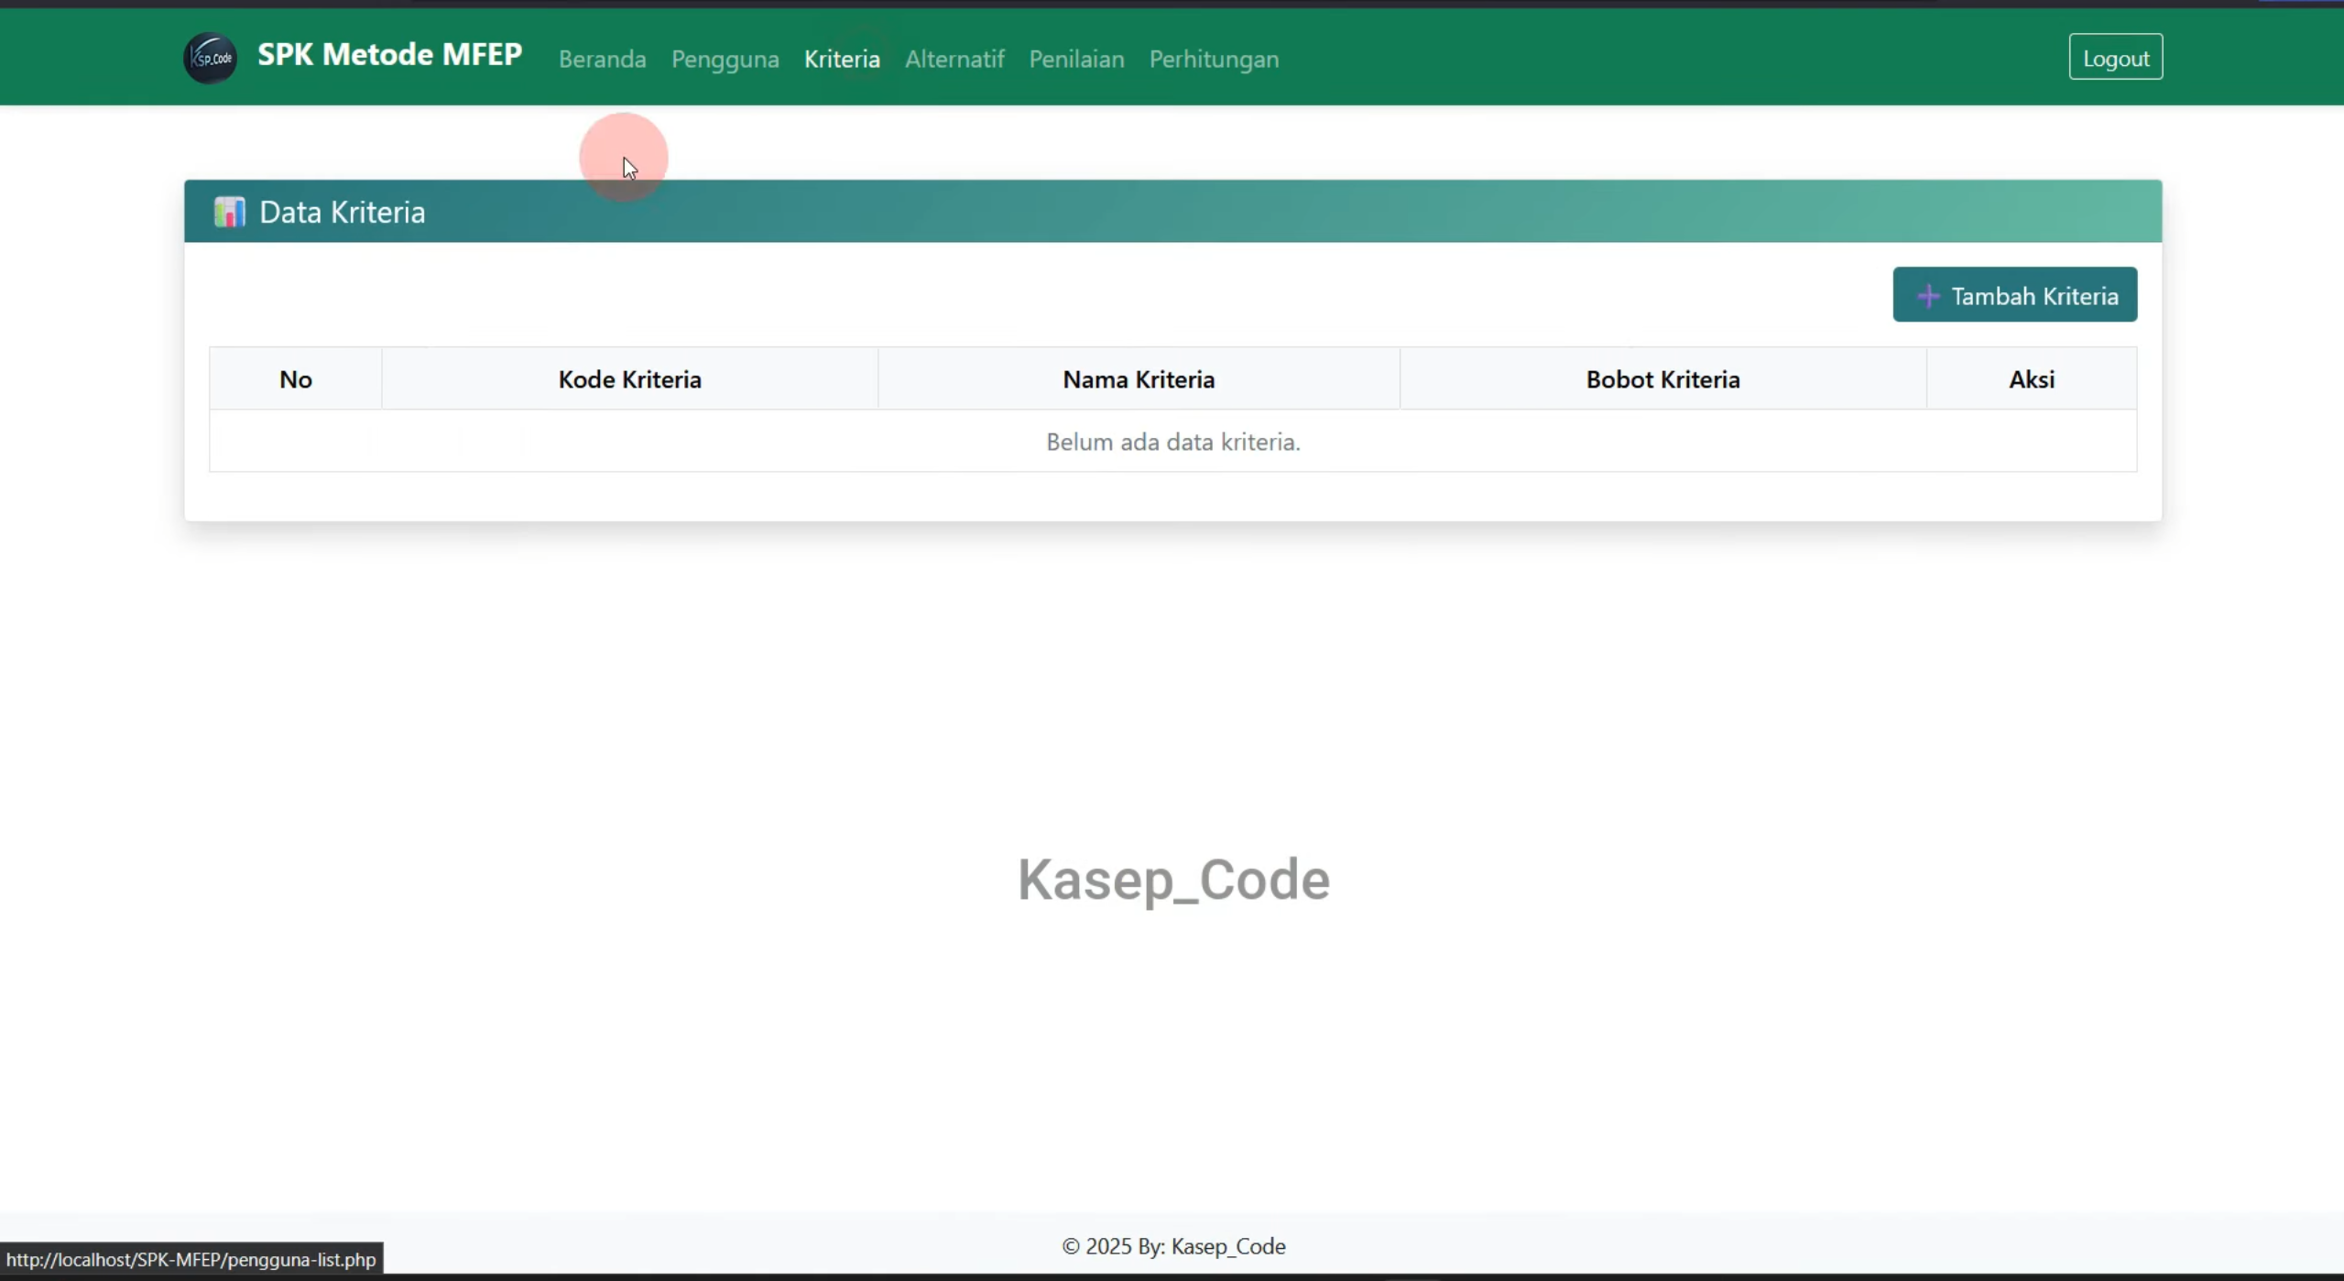Select the Kriteria menu item

tap(842, 59)
